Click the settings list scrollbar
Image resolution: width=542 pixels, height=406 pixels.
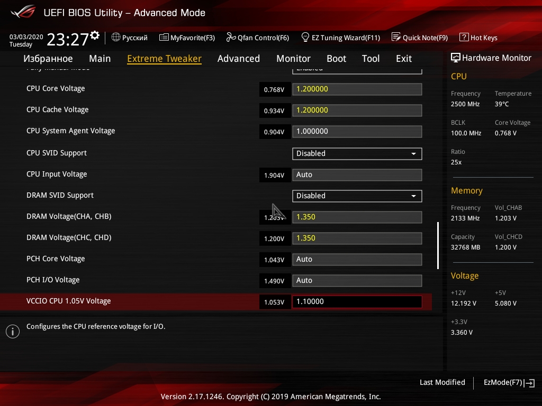(438, 245)
